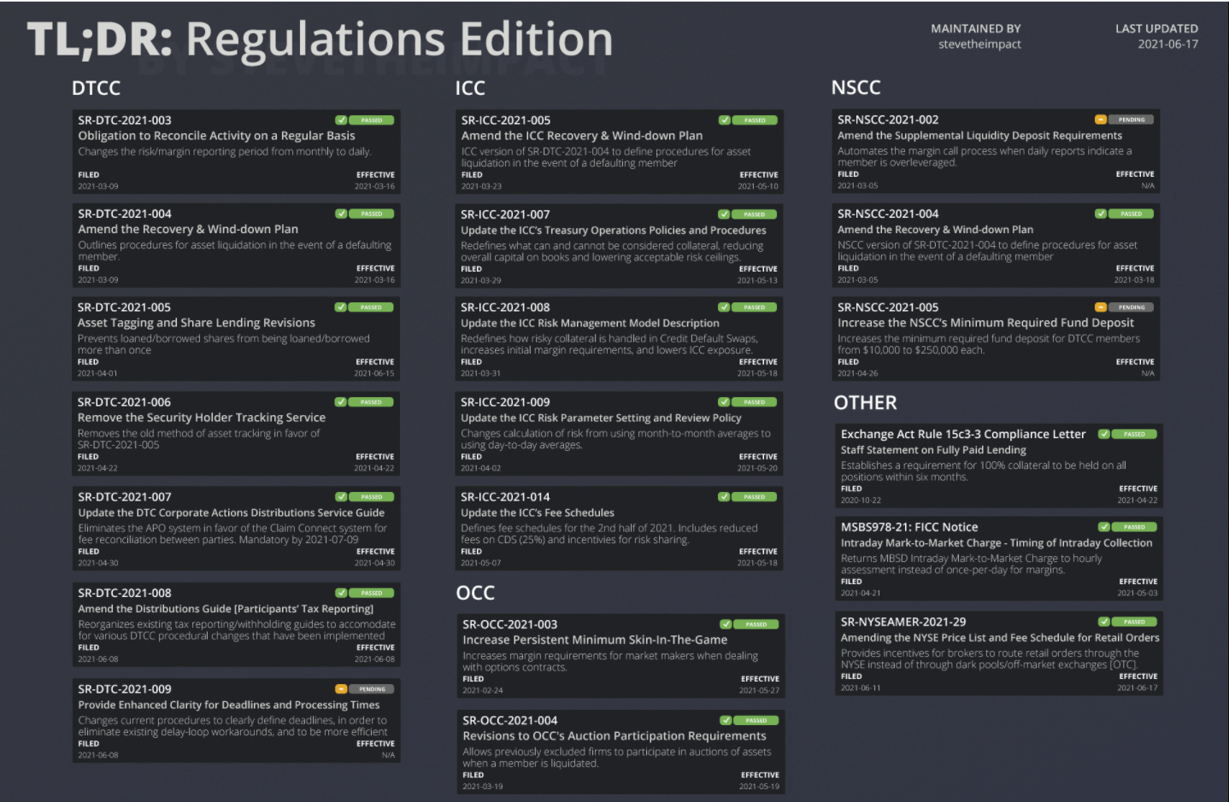This screenshot has width=1229, height=802.
Task: Click the check icon beside Exchange Act Rule 15c3-3
Action: [1104, 434]
